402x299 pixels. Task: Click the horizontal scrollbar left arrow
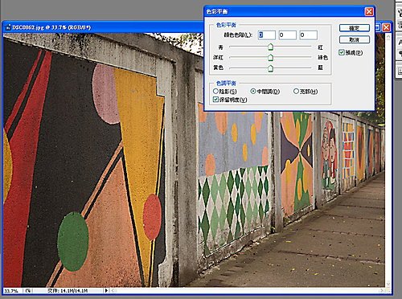(113, 290)
